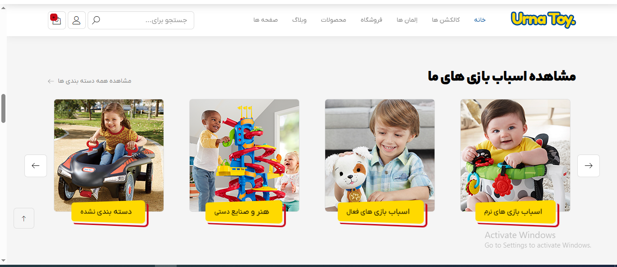This screenshot has height=267, width=617.
Task: Expand the فروشگاه menu
Action: click(x=371, y=20)
